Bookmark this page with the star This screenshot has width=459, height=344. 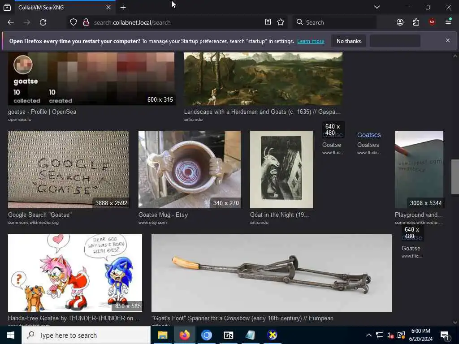pos(281,22)
